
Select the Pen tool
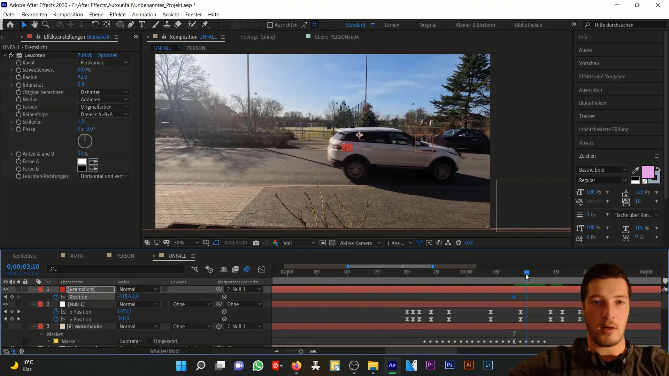[x=131, y=25]
